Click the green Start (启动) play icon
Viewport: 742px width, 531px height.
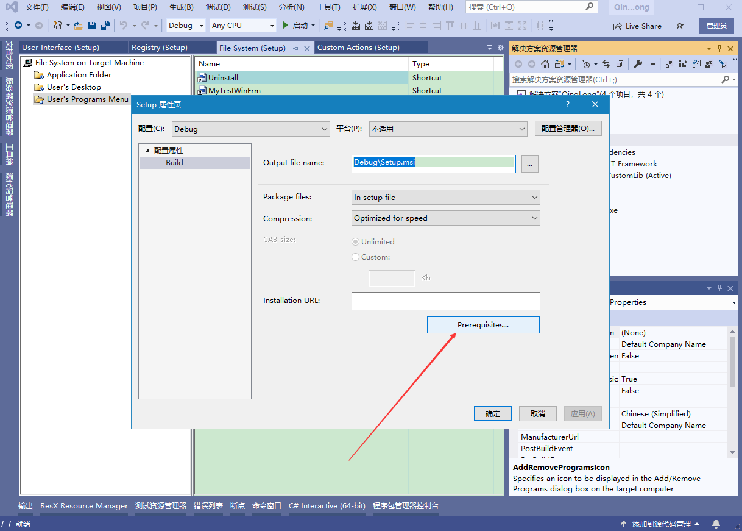[x=286, y=26]
